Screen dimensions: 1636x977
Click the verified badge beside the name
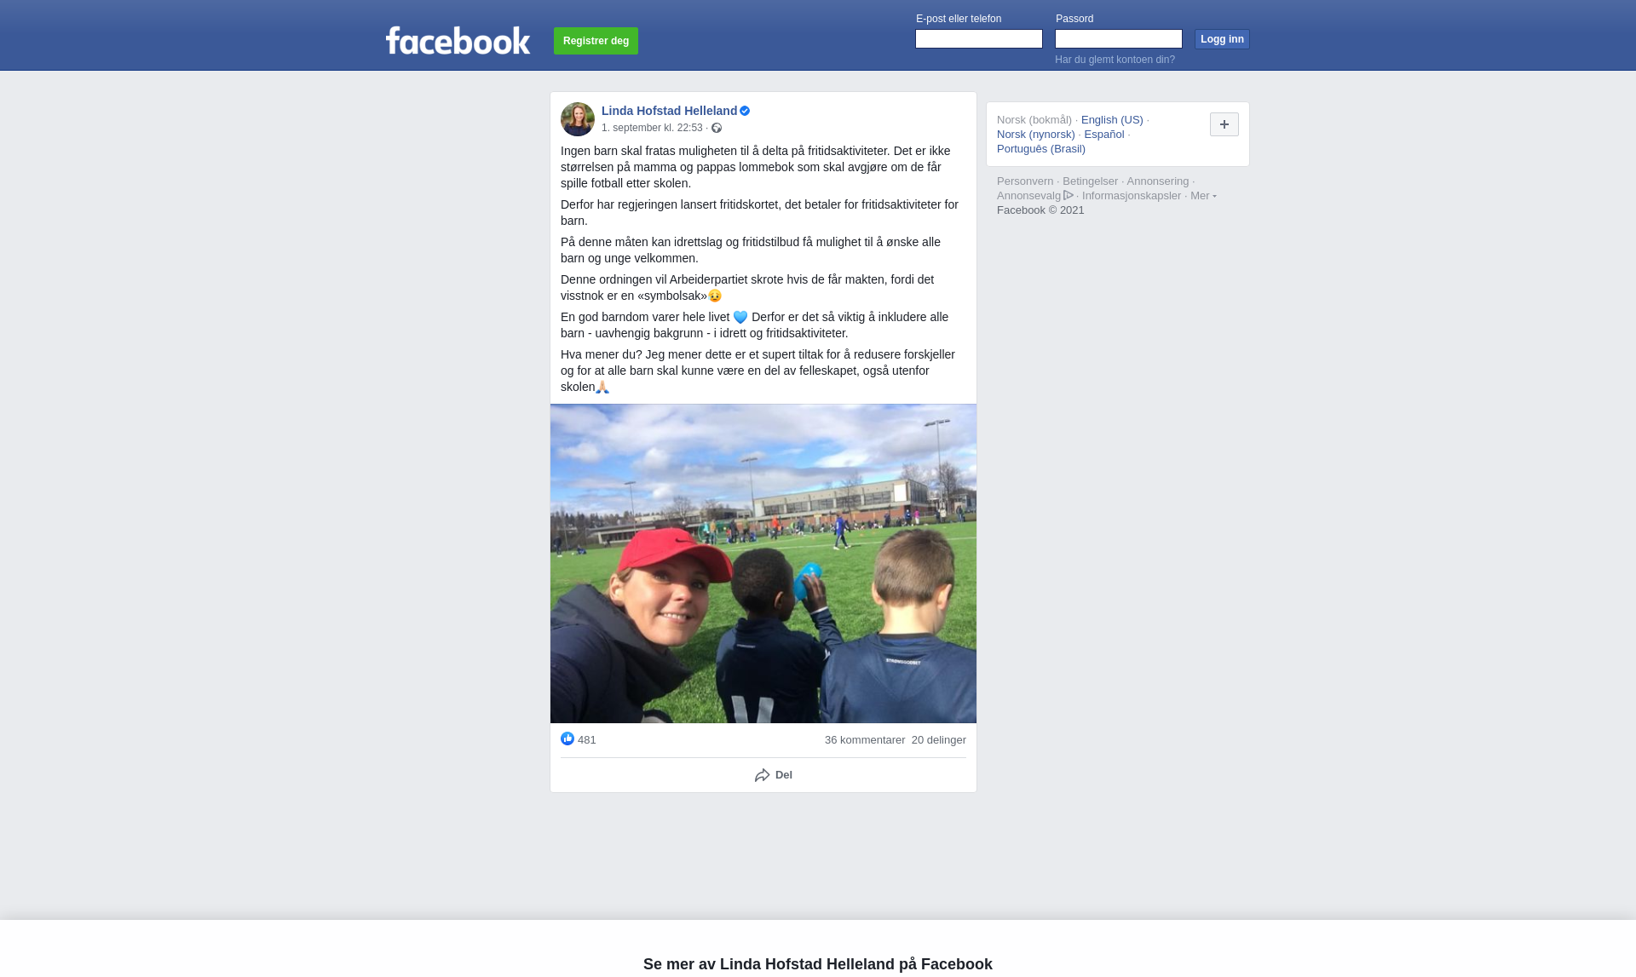click(x=745, y=111)
